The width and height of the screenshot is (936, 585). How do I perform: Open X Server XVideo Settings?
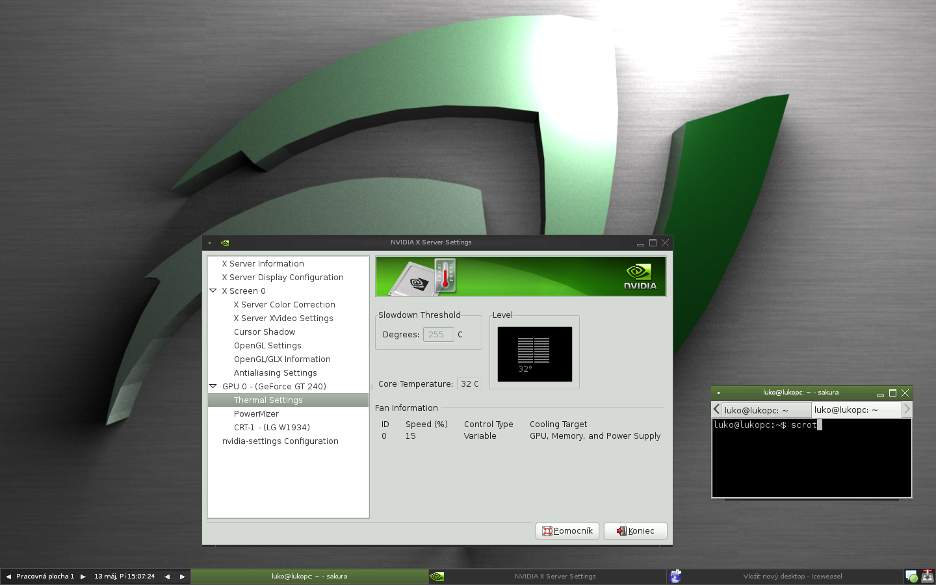pos(283,318)
